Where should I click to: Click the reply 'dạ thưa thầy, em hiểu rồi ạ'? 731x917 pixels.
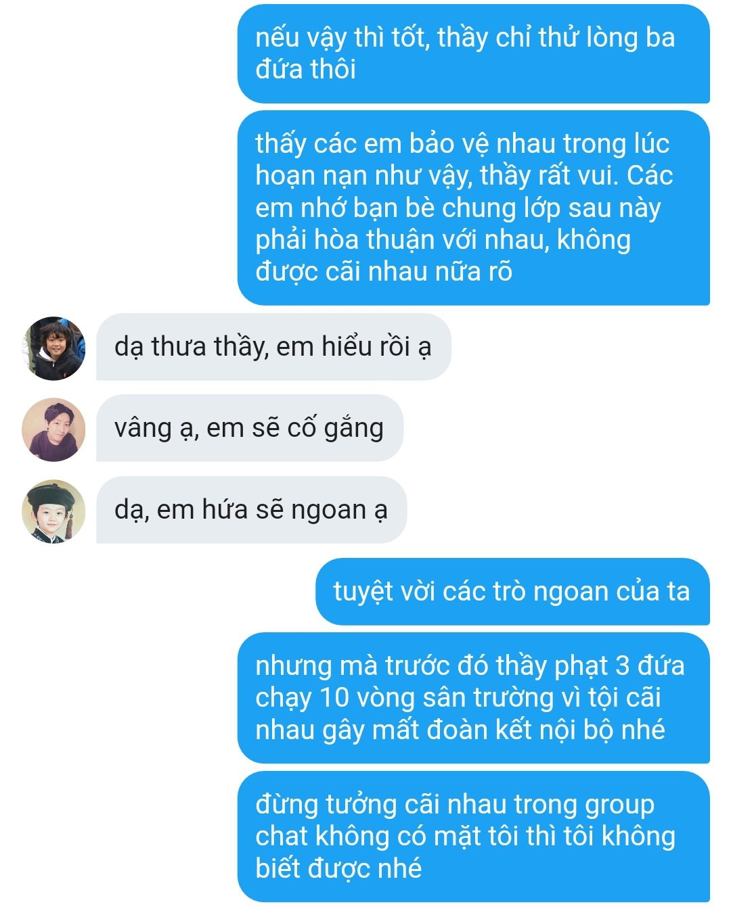click(x=273, y=347)
